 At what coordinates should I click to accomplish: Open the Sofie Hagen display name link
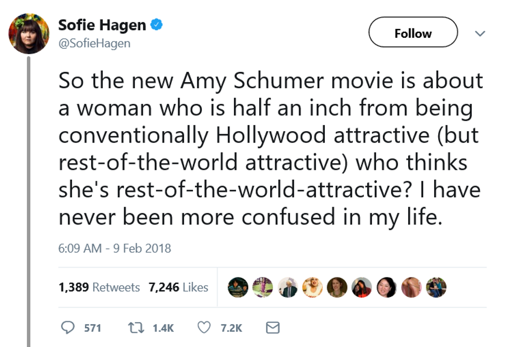tap(102, 24)
